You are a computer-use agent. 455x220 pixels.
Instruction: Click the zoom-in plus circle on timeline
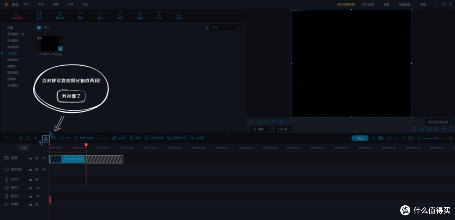pyautogui.click(x=450, y=138)
